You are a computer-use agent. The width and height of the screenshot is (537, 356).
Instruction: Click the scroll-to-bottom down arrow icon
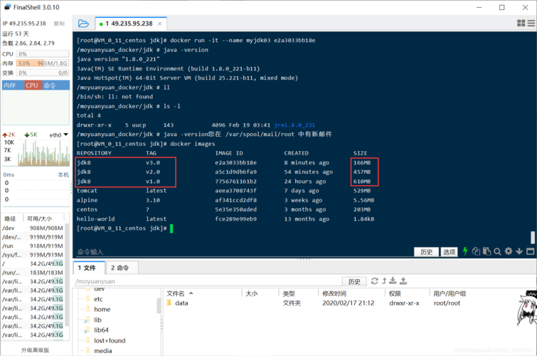pos(519,251)
